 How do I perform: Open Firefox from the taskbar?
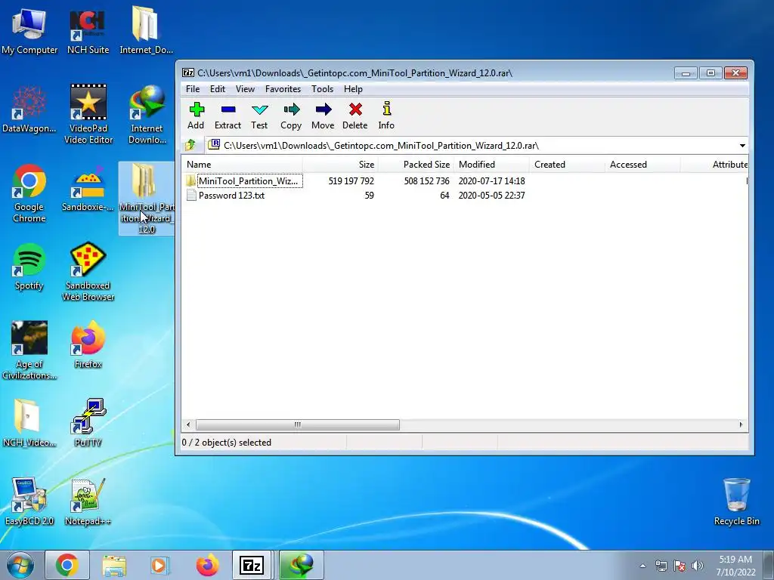click(x=207, y=565)
